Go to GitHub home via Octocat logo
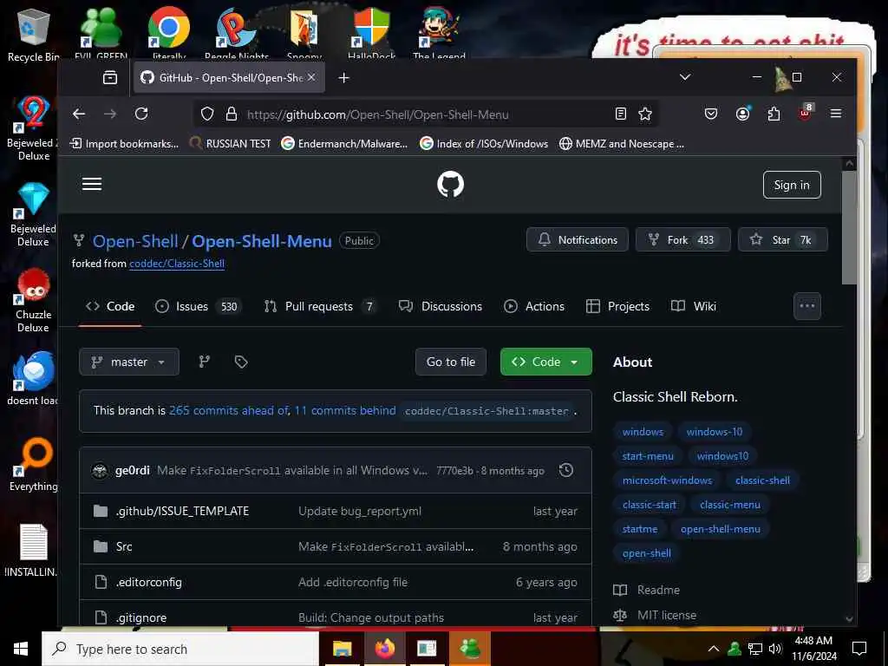This screenshot has width=888, height=666. click(x=450, y=185)
